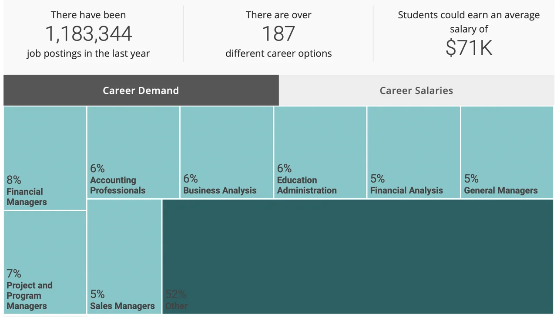This screenshot has width=557, height=317.
Task: Select the $71K average salary figure
Action: coord(469,47)
